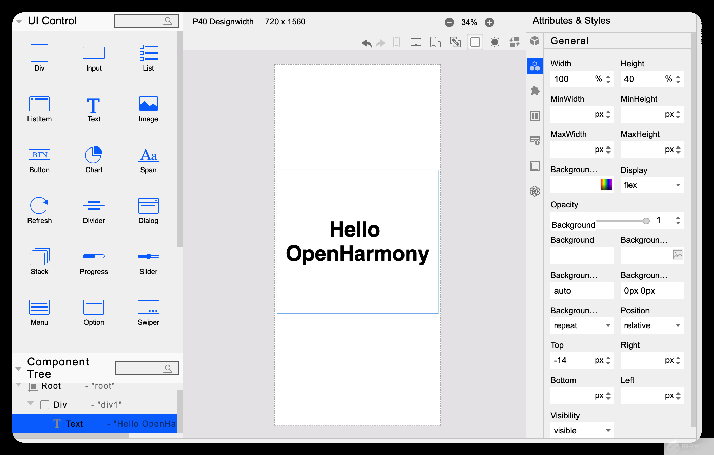Pick the Refresh component icon
714x455 pixels.
coord(39,205)
